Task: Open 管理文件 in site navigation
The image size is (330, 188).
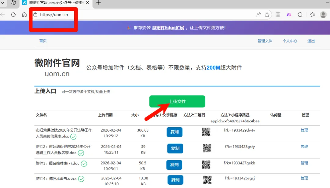Action: tap(265, 41)
